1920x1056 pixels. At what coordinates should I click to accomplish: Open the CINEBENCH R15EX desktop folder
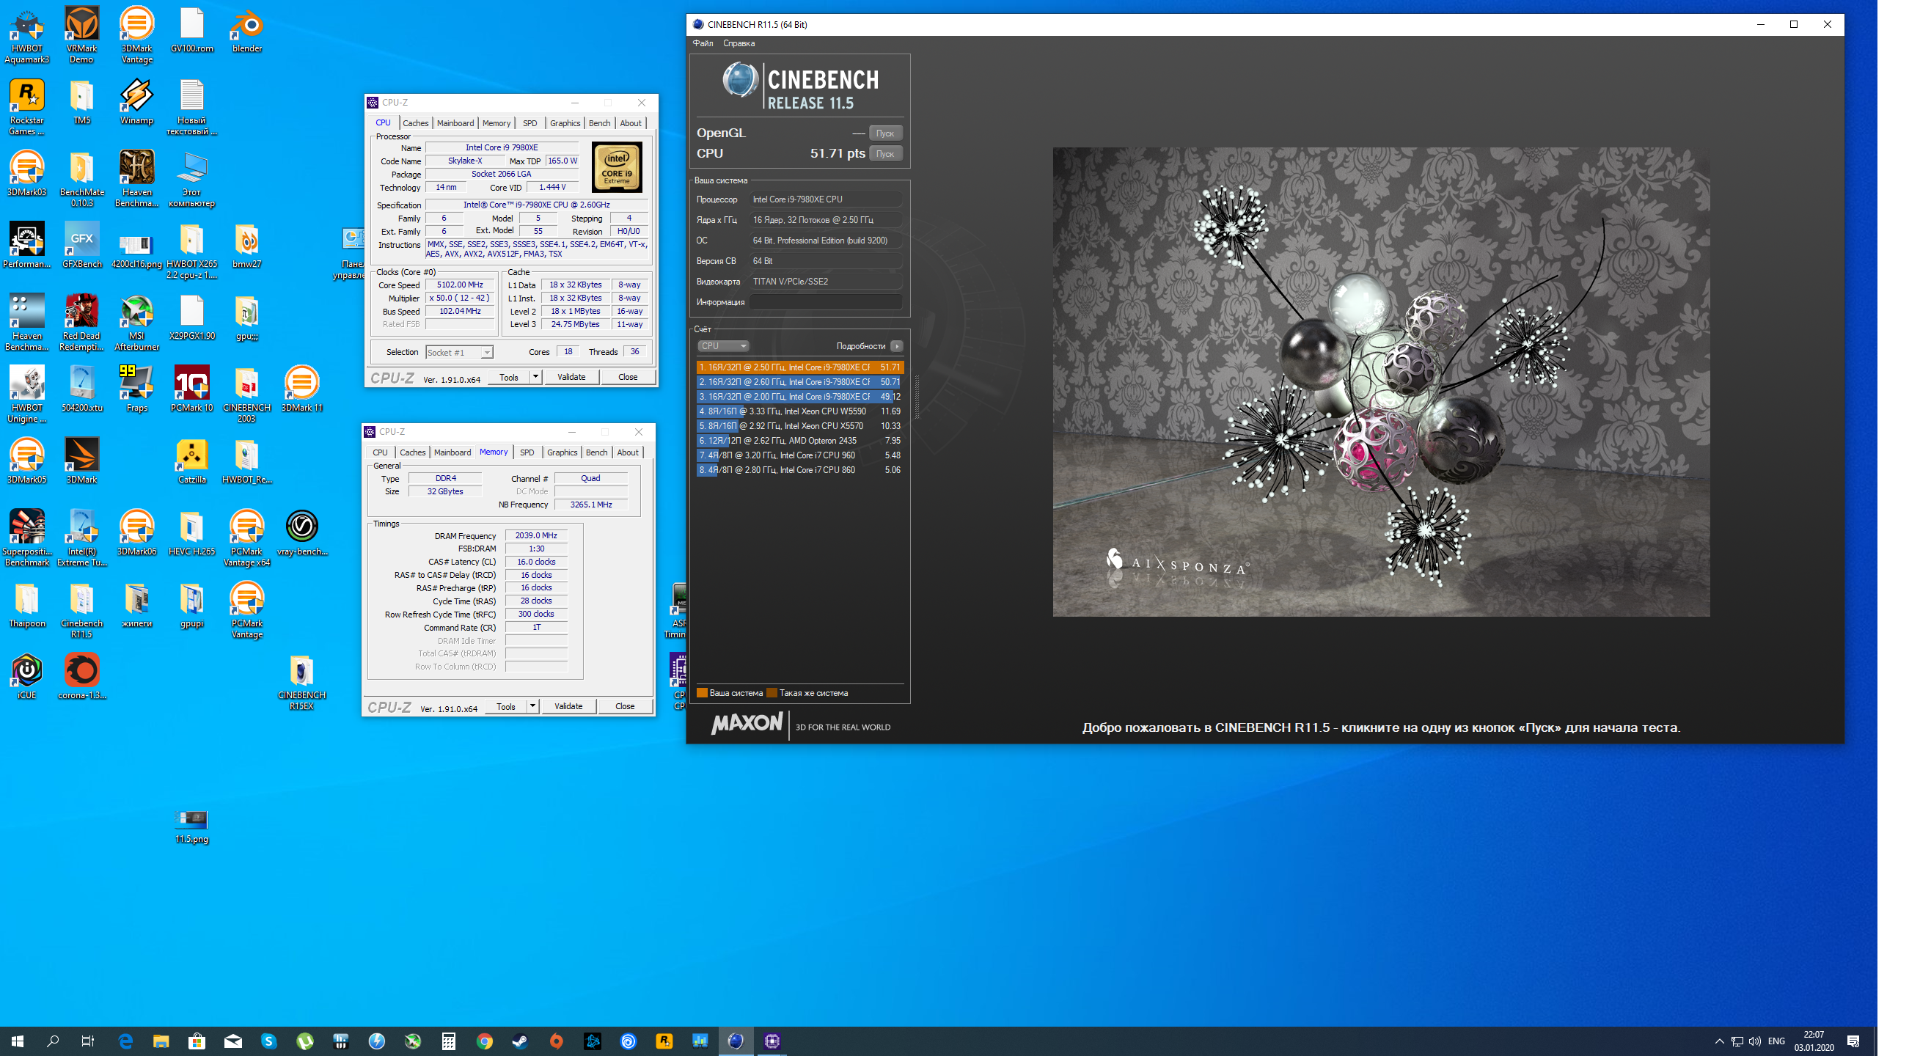click(302, 682)
